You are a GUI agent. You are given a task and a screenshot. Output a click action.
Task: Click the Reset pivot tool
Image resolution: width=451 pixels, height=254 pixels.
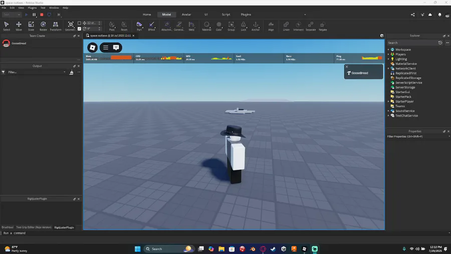pos(124,26)
